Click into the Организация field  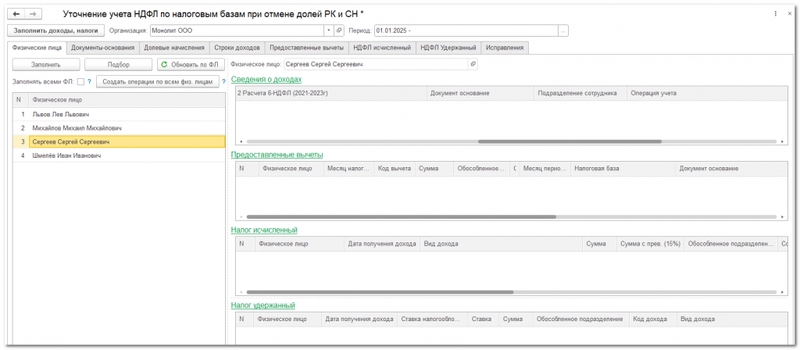point(237,30)
